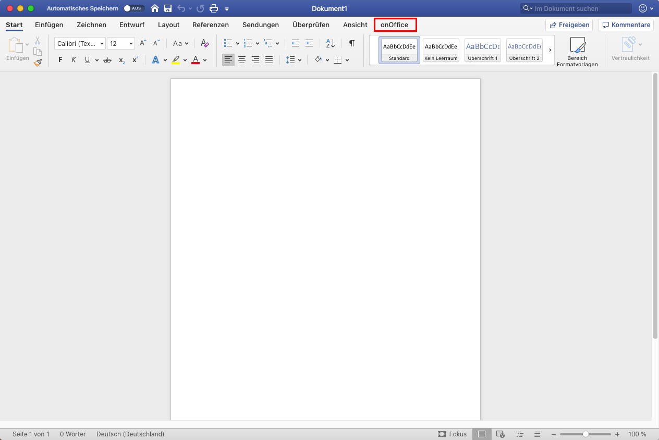
Task: Save document with the floppy disk icon
Action: (x=168, y=8)
